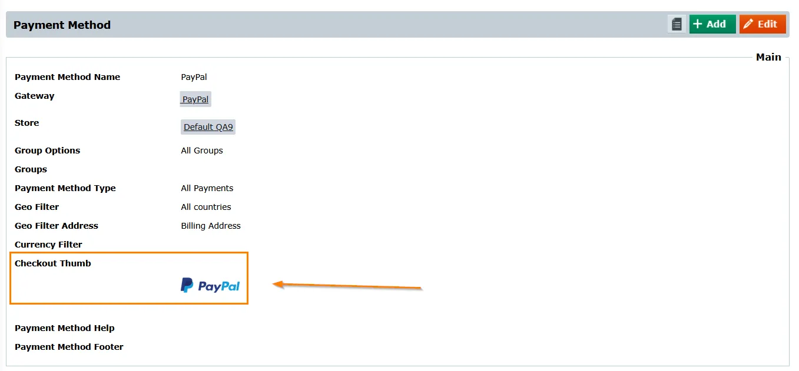Click the orange Edit button
Viewport: 799px width, 371px height.
(x=762, y=24)
